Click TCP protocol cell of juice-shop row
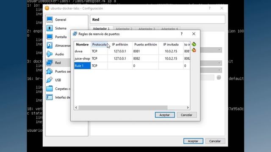 (99, 59)
